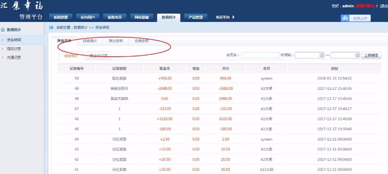Open the end date calendar icon

pos(357,55)
